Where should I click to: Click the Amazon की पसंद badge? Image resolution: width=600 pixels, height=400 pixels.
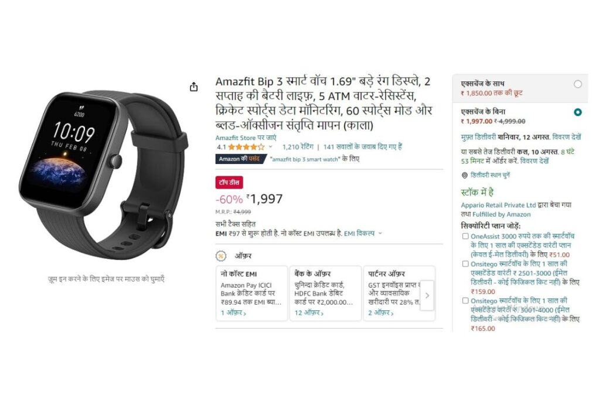(x=240, y=159)
